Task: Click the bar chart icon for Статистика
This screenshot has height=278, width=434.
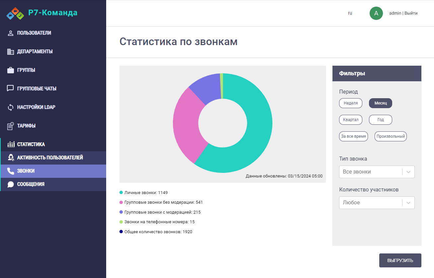Action: tap(11, 144)
